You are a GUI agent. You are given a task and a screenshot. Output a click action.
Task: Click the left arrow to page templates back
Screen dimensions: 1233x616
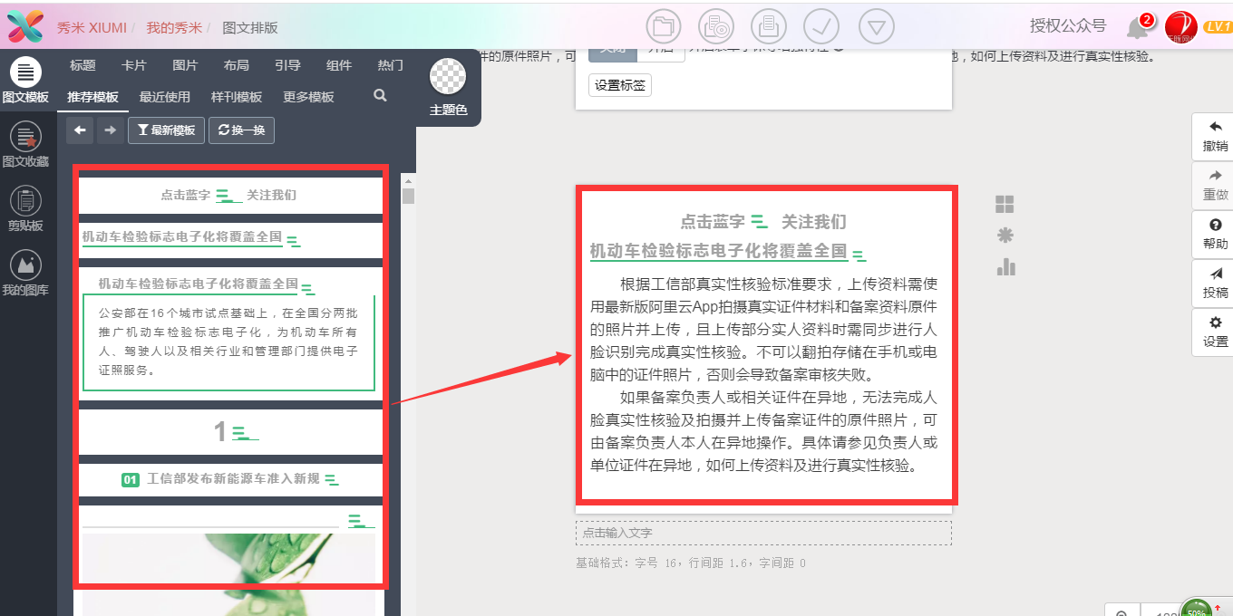(80, 130)
